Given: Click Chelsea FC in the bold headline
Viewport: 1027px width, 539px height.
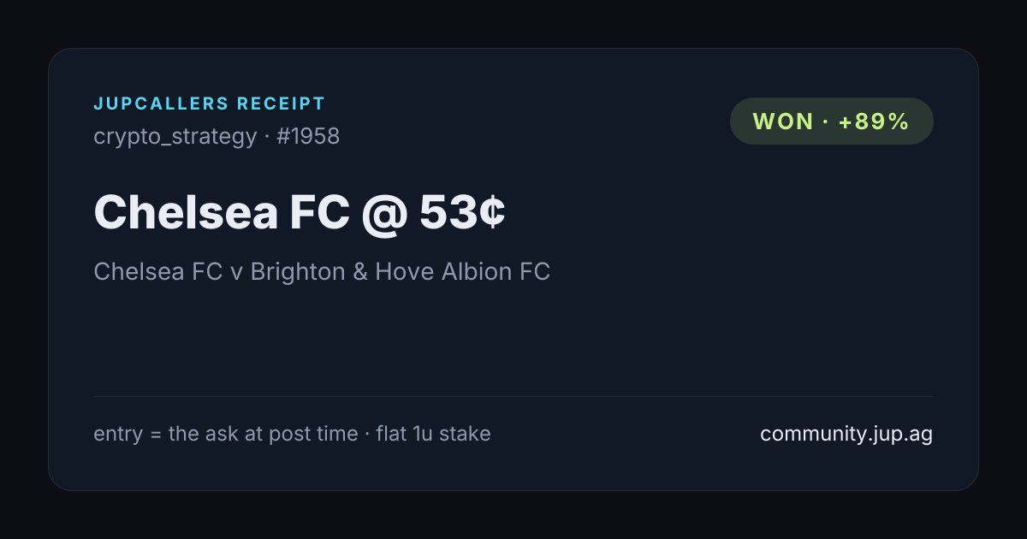Looking at the screenshot, I should click(x=222, y=211).
